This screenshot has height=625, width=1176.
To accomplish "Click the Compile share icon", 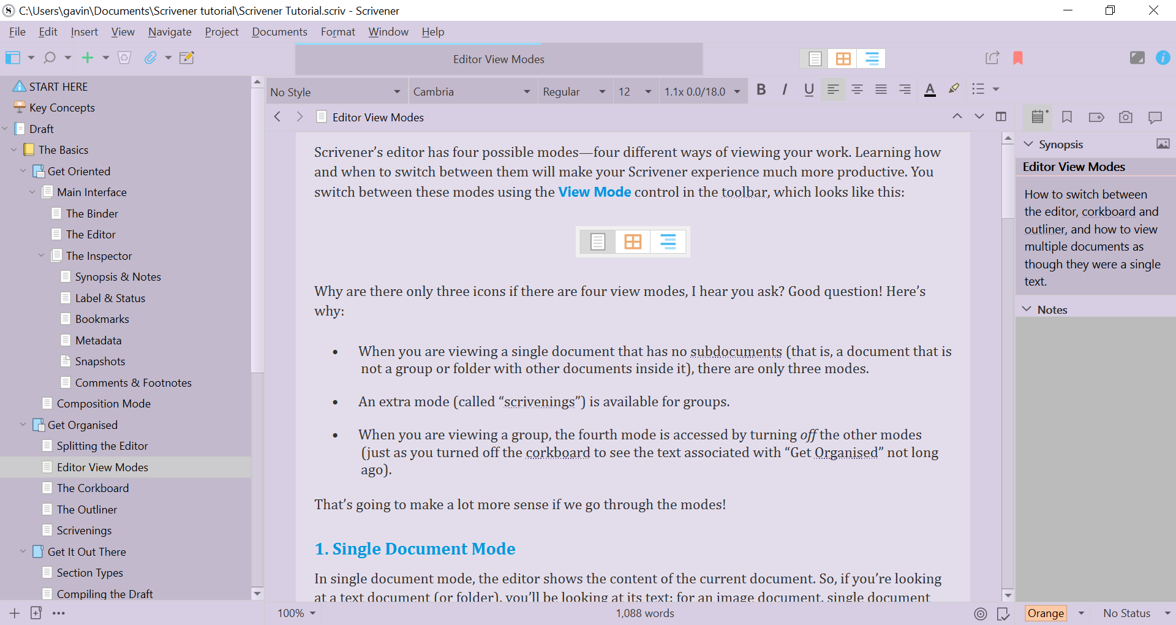I will [x=992, y=58].
